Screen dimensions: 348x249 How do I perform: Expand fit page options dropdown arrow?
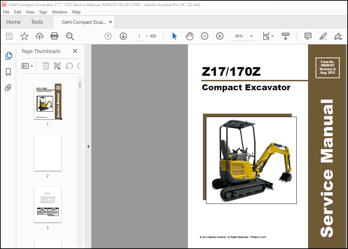[272, 36]
